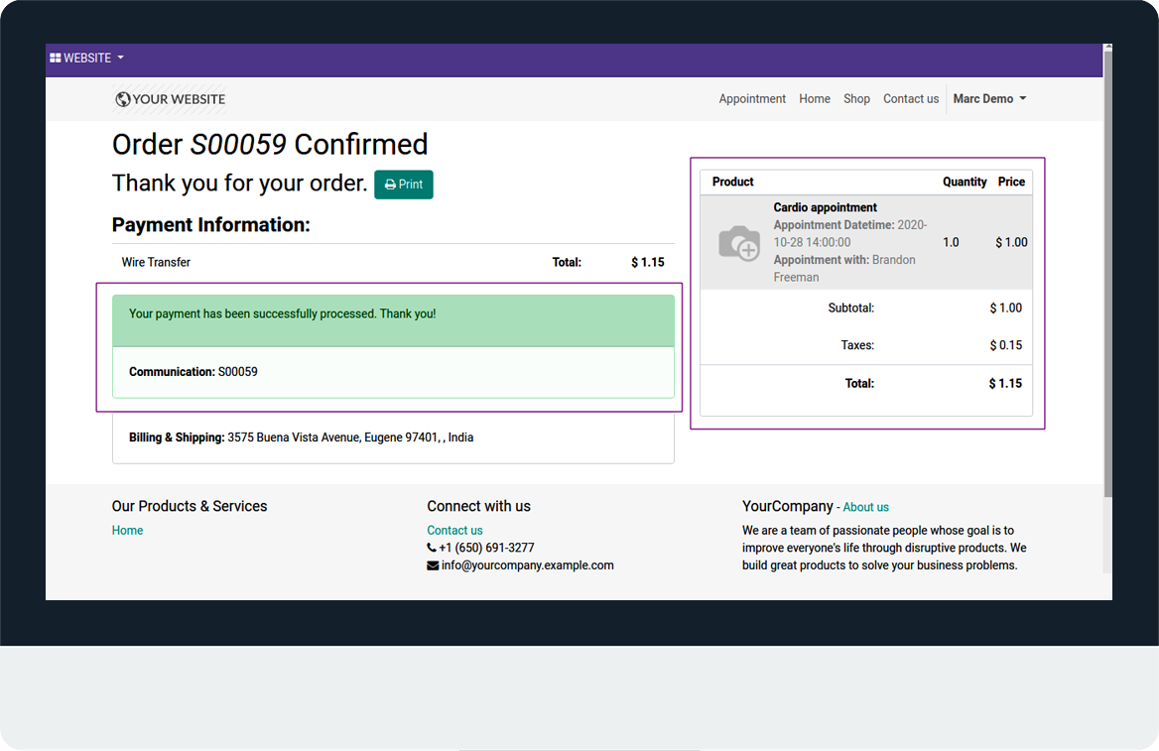The height and width of the screenshot is (751, 1159).
Task: Click the vertical page scrollbar
Action: click(x=1107, y=274)
